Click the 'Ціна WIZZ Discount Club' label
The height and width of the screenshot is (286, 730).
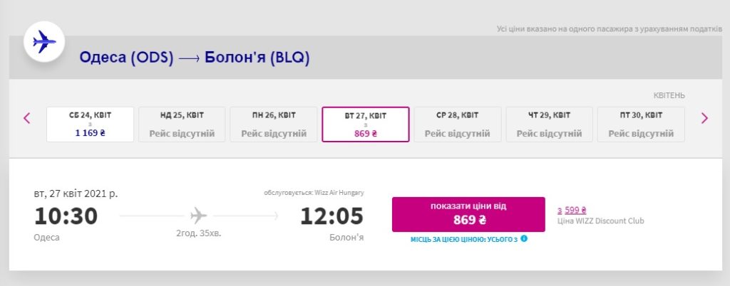(600, 221)
